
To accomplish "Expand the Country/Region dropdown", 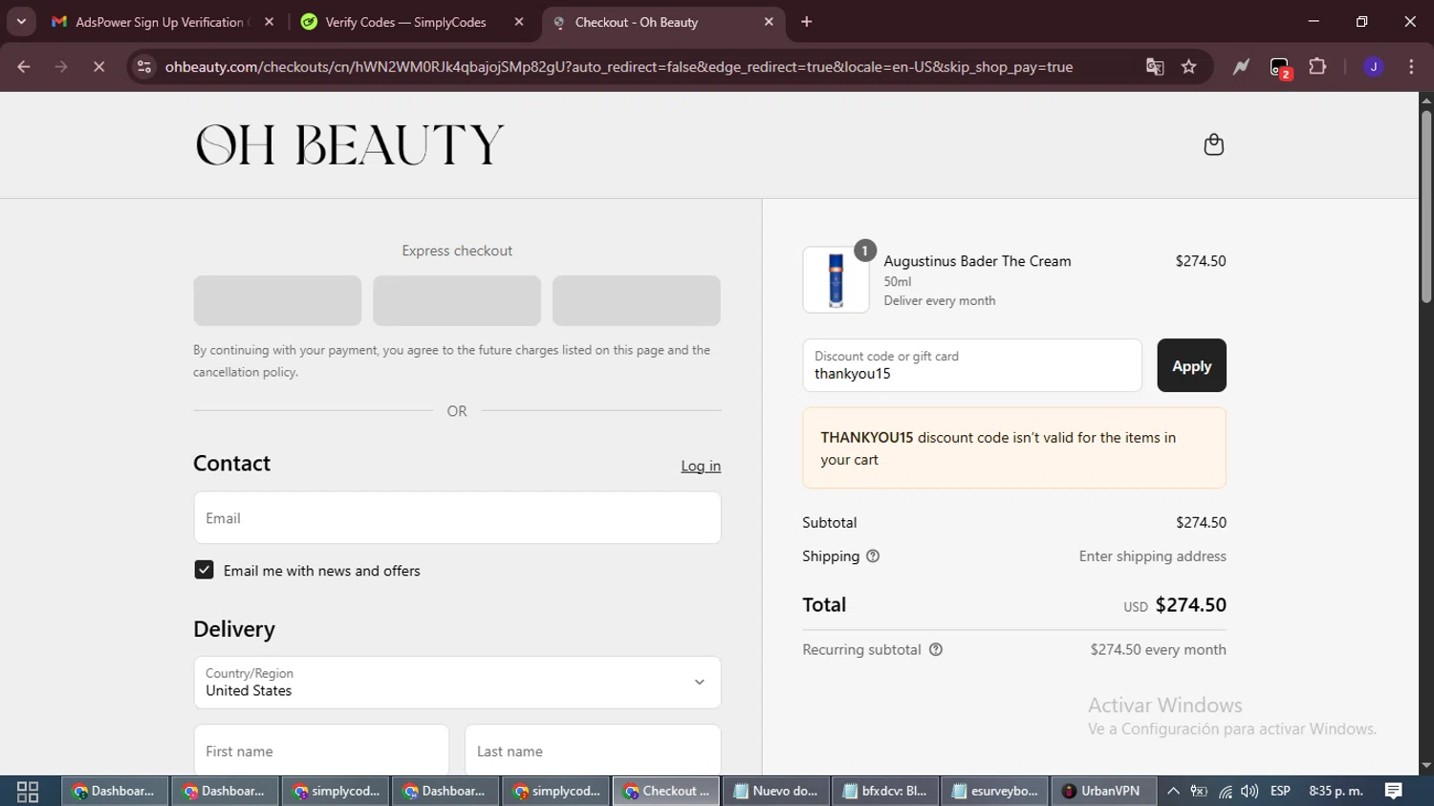I will point(457,683).
